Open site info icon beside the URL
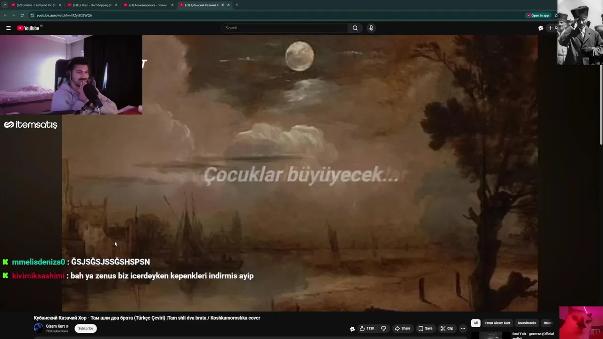Screen dimensions: 603x339 32,15
